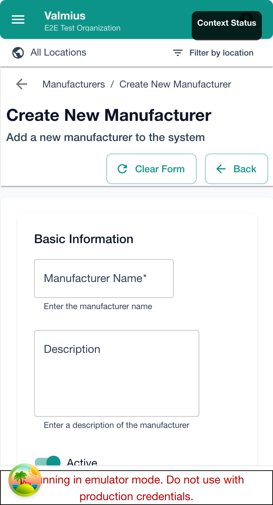Image resolution: width=273 pixels, height=505 pixels.
Task: Click the back arrow above the breadcrumb
Action: click(21, 84)
